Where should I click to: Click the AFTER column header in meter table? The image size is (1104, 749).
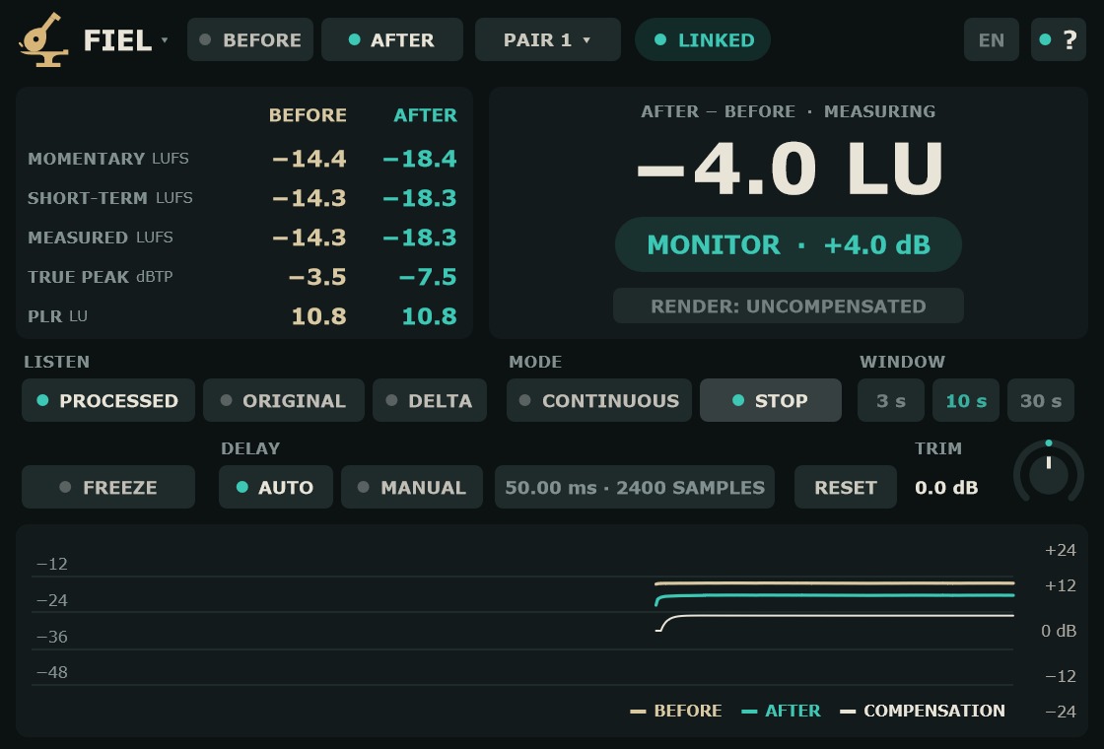pos(425,115)
